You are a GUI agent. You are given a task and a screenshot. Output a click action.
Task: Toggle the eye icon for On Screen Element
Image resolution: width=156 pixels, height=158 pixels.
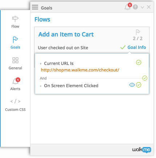click(132, 85)
